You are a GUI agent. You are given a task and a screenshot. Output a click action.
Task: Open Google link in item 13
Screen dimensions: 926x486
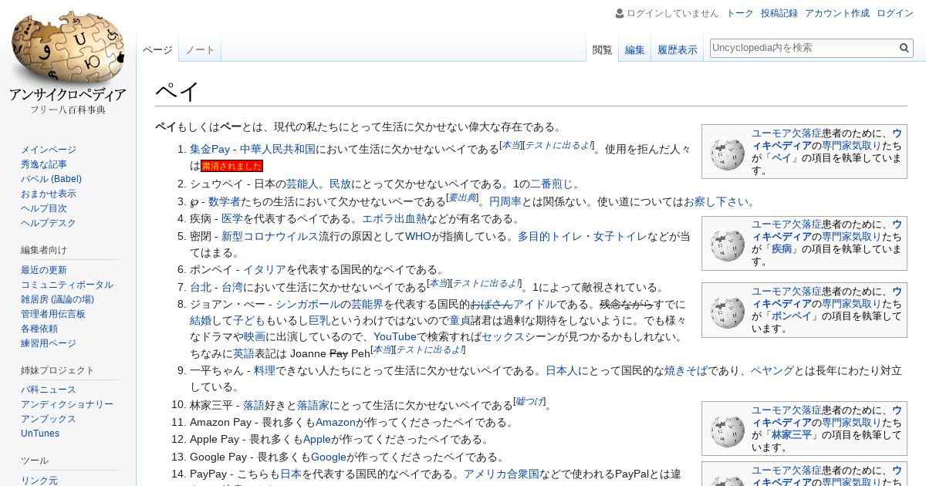(x=329, y=457)
